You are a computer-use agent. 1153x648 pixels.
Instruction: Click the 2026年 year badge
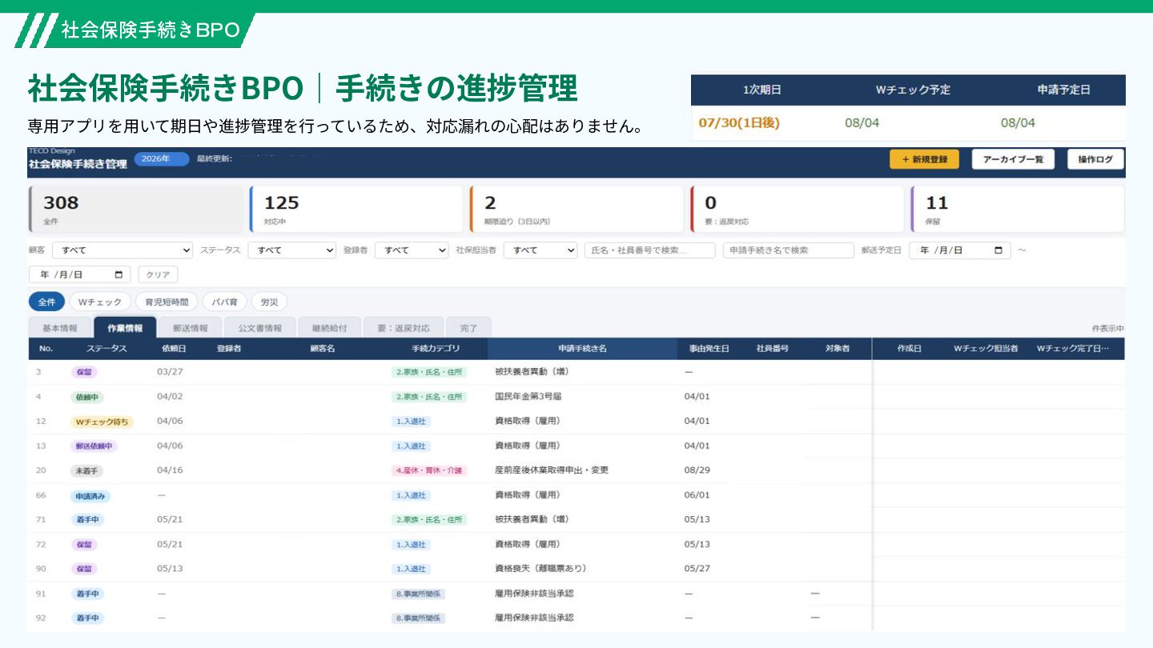pos(162,158)
